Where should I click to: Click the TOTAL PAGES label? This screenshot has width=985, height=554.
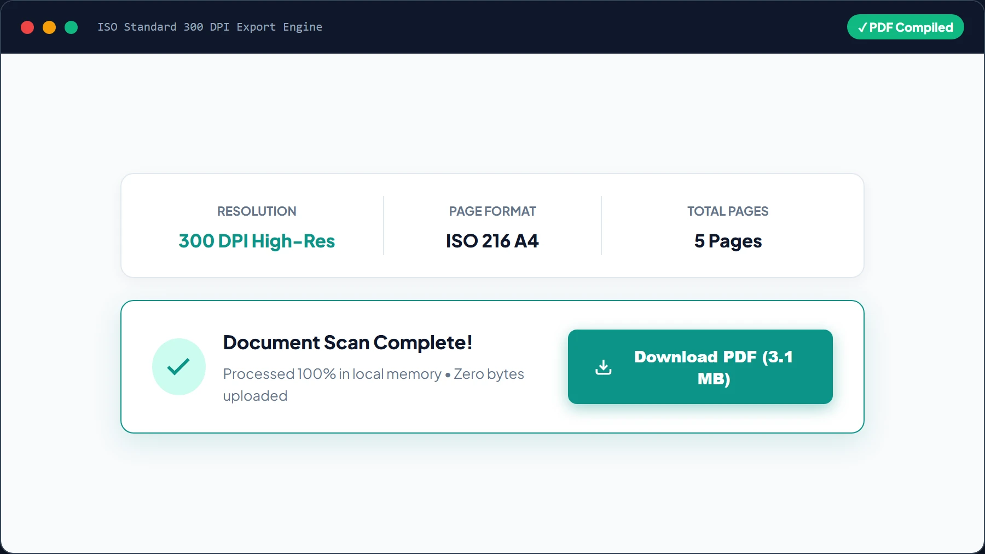728,211
